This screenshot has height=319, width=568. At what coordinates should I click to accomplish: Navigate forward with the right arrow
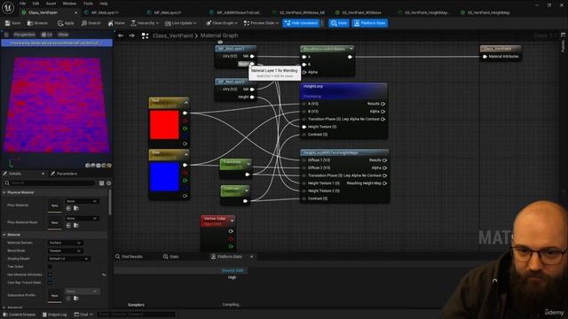point(132,35)
